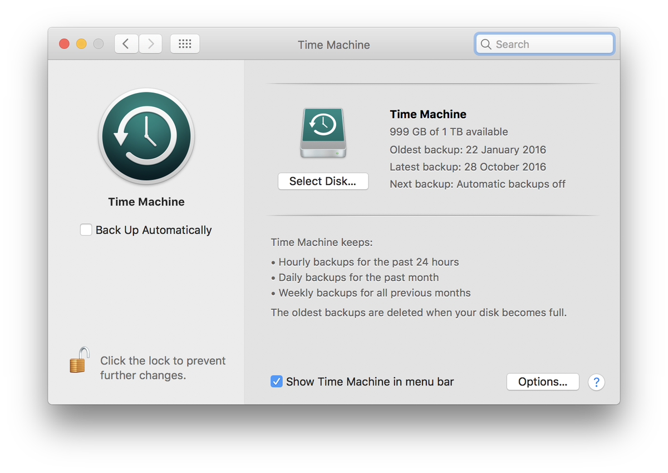Enable Back Up Automatically checkbox
The width and height of the screenshot is (668, 473).
point(86,230)
